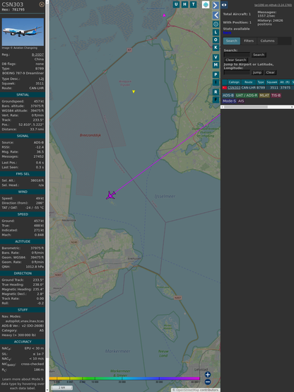This screenshot has height=392, width=294.
Task: Toggle the F map option
Action: (x=216, y=100)
